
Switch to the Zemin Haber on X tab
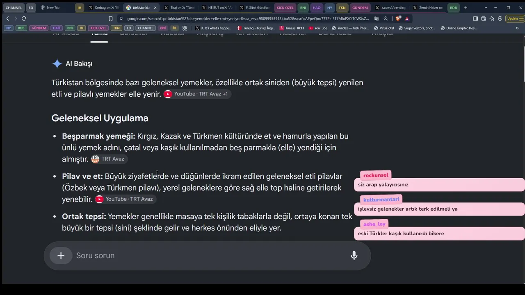coord(428,8)
